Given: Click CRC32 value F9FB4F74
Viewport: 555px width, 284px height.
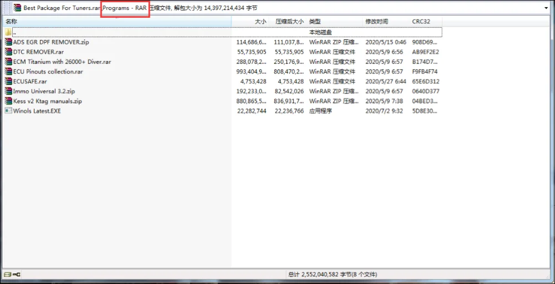Looking at the screenshot, I should click(425, 72).
